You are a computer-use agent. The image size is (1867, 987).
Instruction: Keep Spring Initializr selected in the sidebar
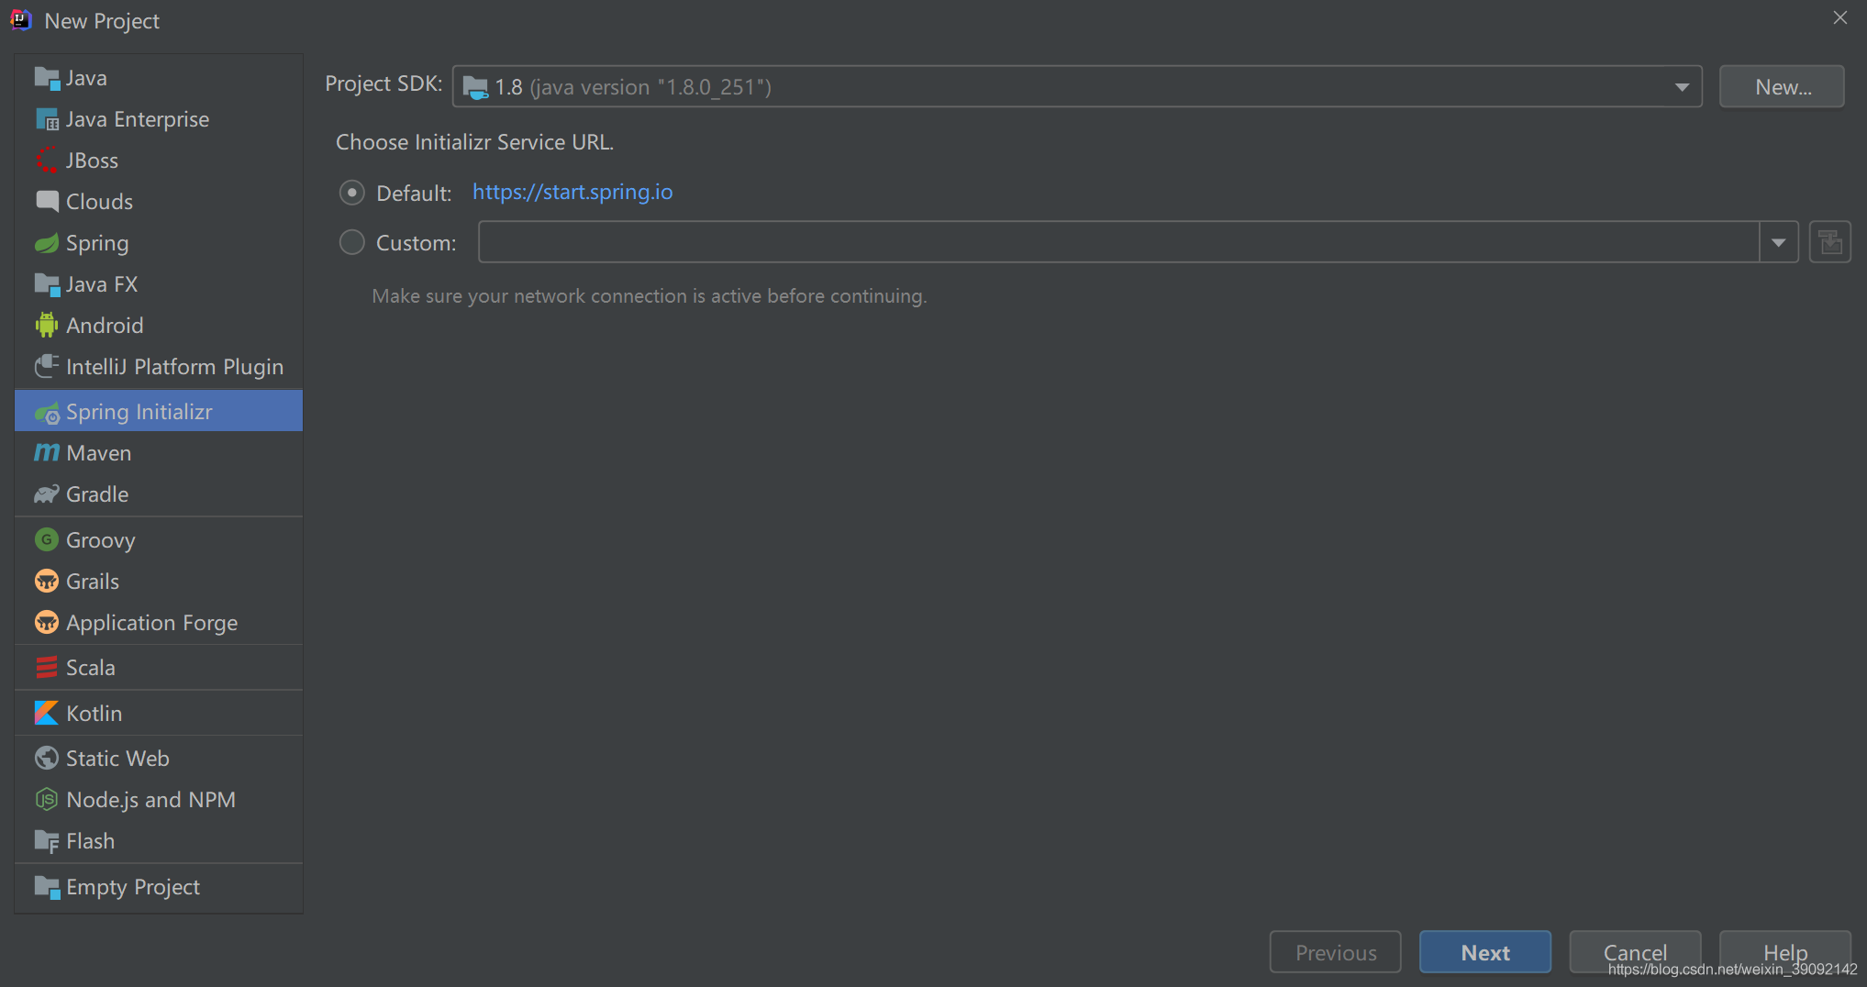coord(139,411)
